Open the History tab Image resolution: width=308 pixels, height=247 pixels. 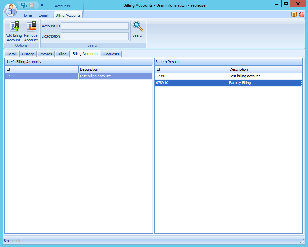(x=28, y=54)
